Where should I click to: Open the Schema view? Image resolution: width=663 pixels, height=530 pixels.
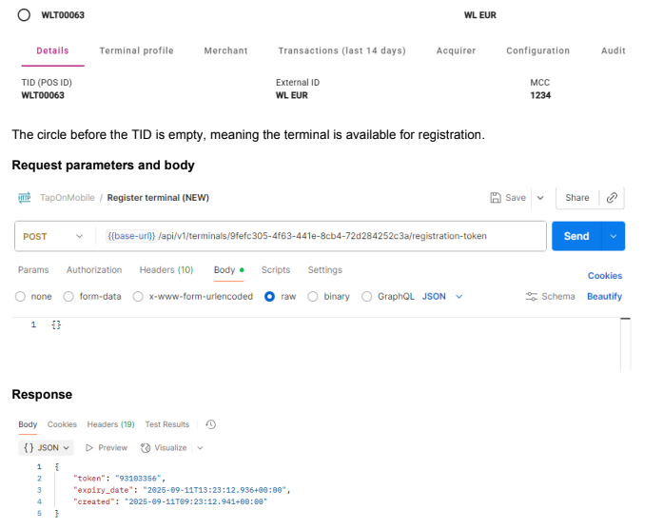click(x=551, y=297)
